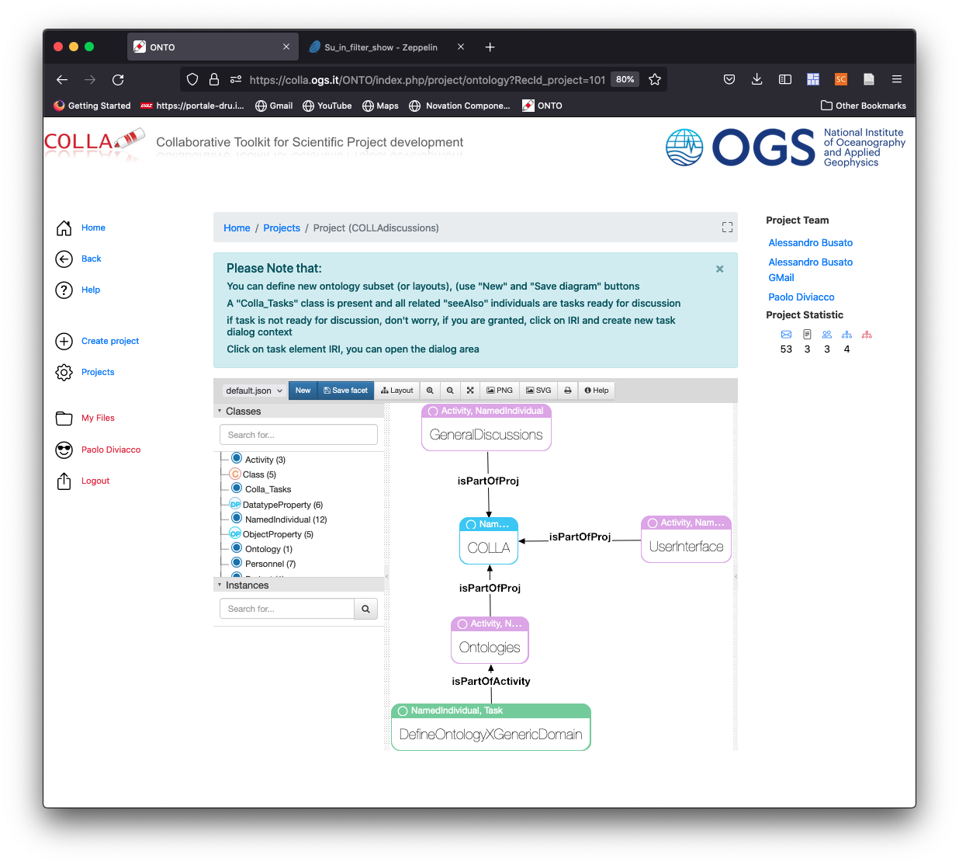
Task: Switch to the Su_in_filter_show Zeppelin tab
Action: point(380,47)
